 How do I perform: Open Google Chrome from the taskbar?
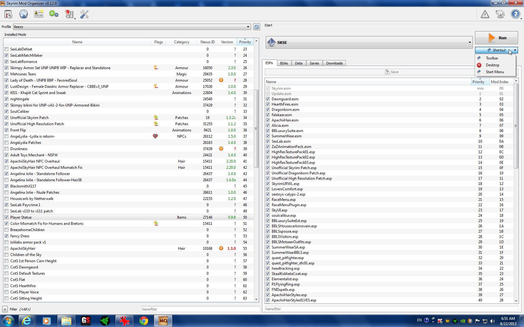(143, 321)
